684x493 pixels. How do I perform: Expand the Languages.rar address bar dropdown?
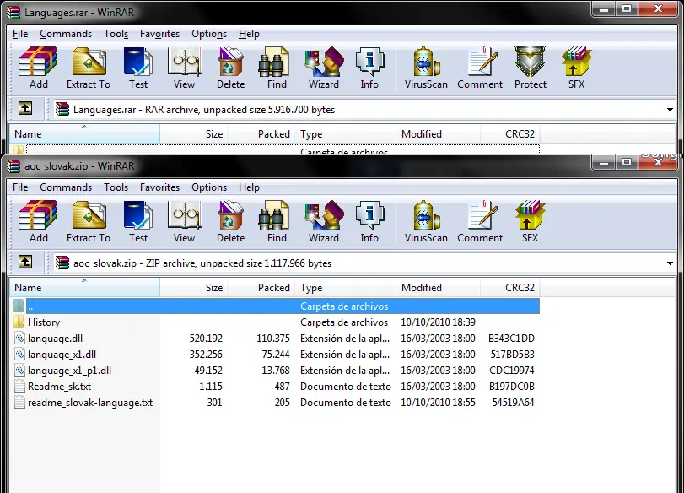coord(670,110)
